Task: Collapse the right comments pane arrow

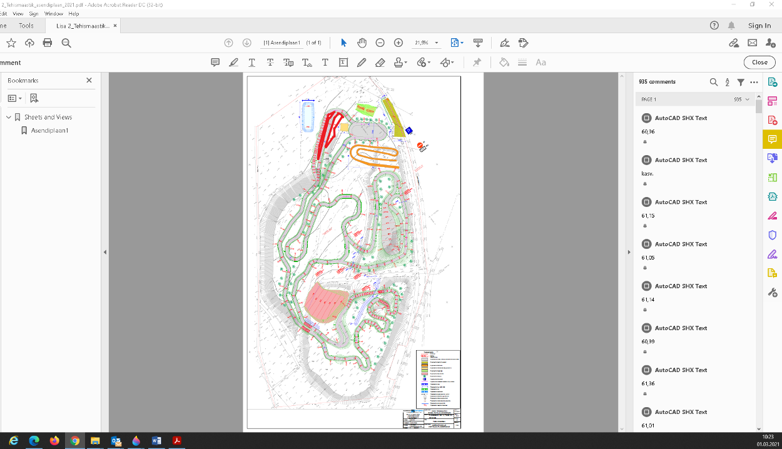Action: point(629,252)
